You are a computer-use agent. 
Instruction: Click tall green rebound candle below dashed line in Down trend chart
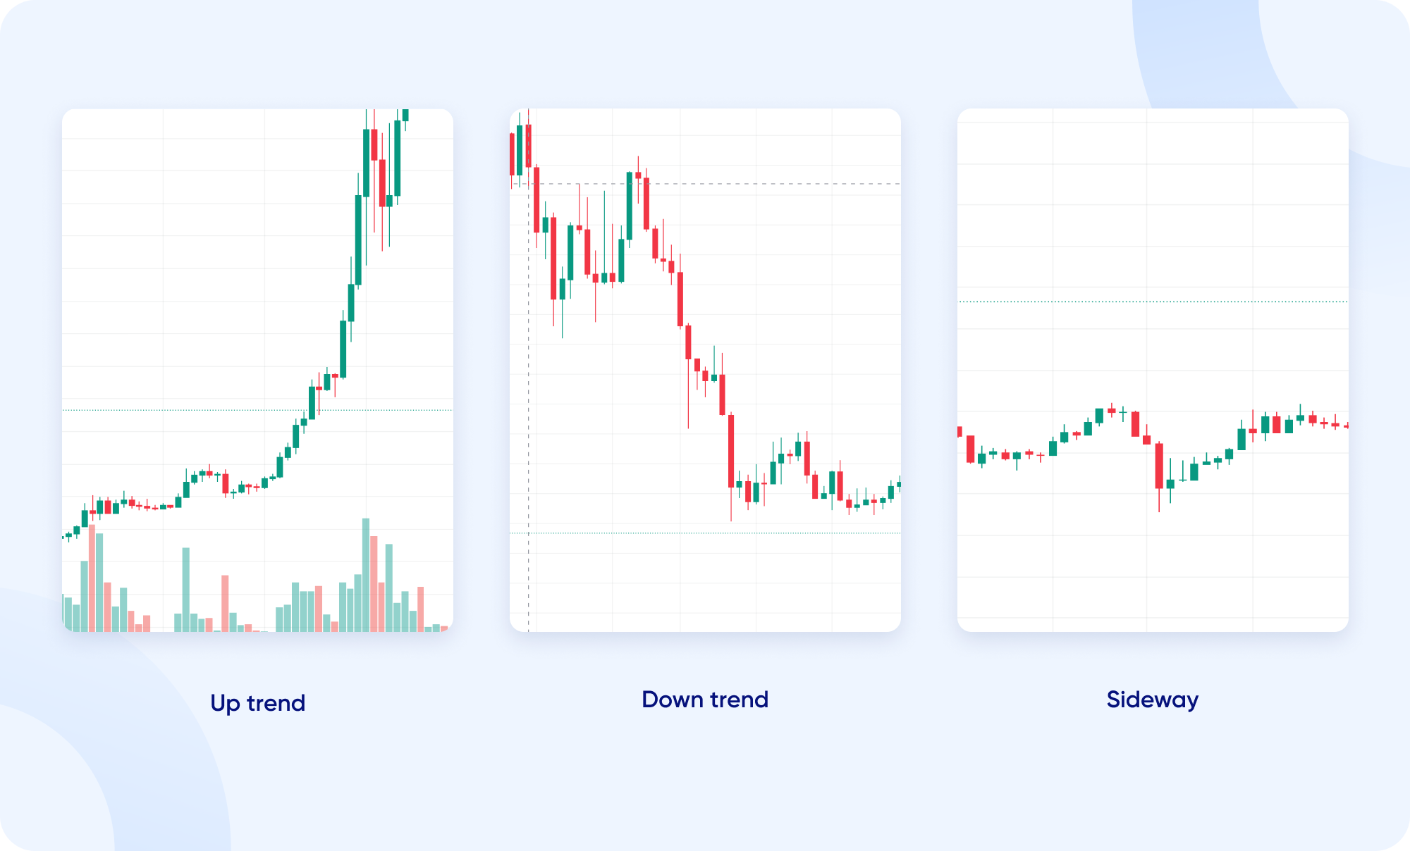[630, 206]
